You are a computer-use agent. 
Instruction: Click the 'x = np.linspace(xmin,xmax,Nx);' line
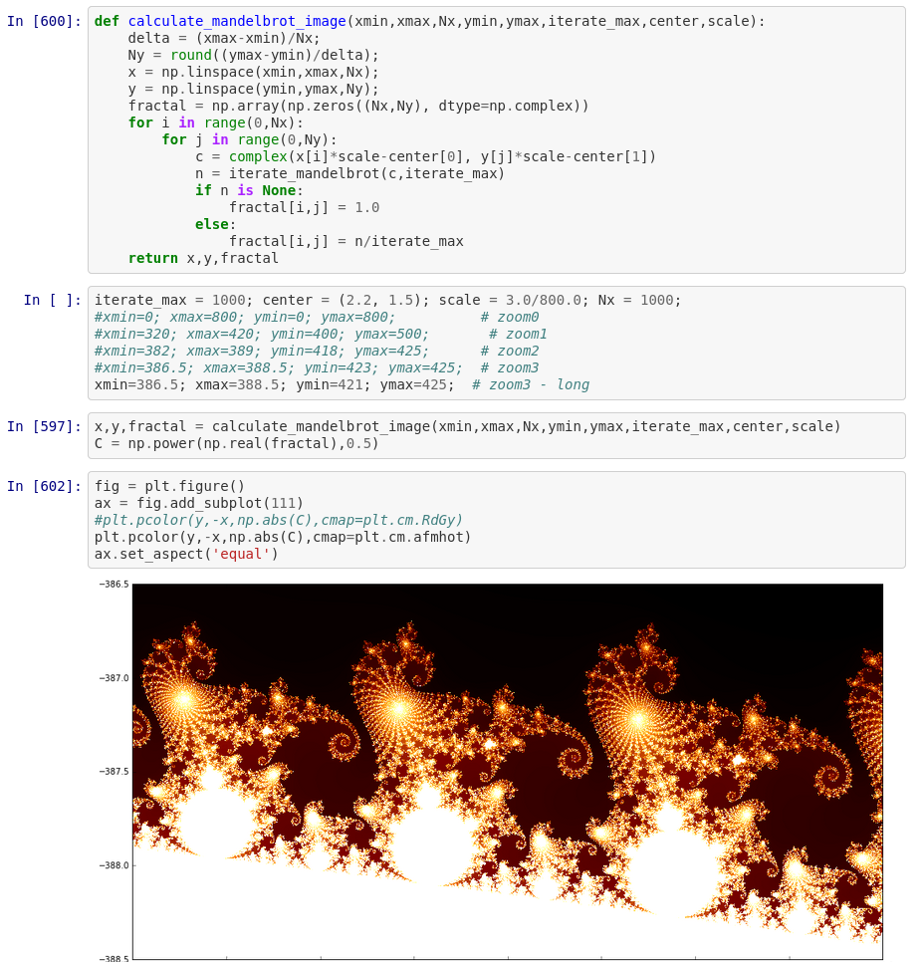tap(253, 73)
